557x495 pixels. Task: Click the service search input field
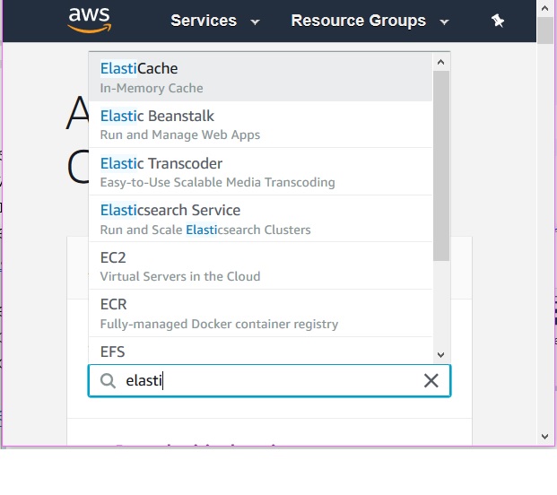[269, 381]
